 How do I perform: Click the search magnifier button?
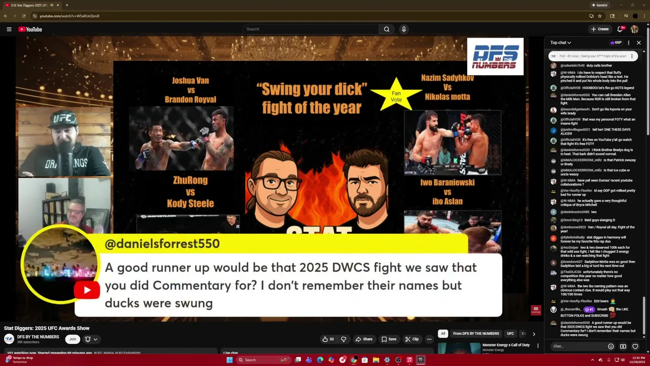click(x=386, y=29)
